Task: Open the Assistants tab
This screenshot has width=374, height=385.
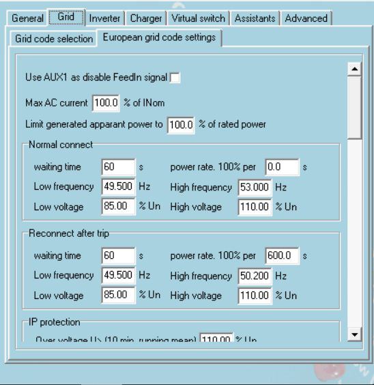Action: click(255, 18)
